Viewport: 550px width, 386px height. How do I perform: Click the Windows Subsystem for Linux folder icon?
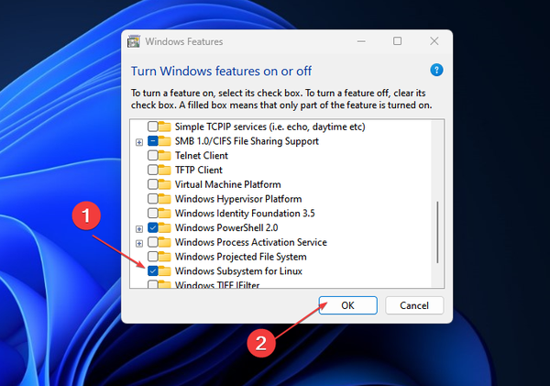click(x=166, y=271)
